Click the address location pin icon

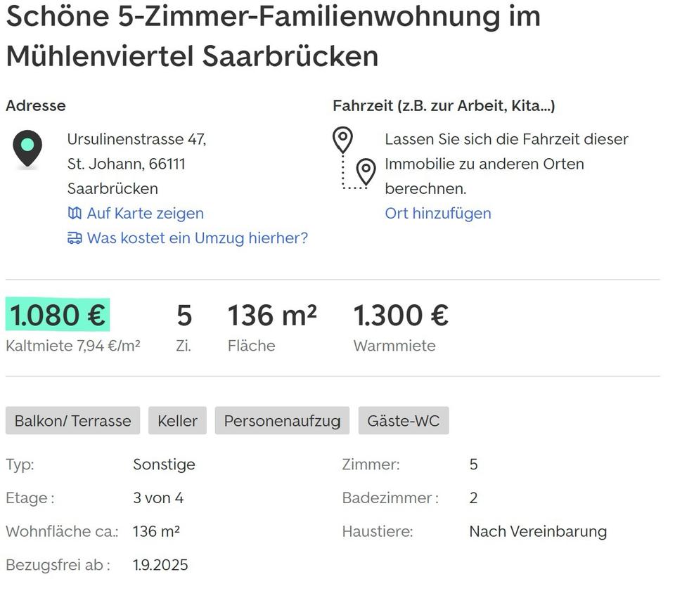27,149
